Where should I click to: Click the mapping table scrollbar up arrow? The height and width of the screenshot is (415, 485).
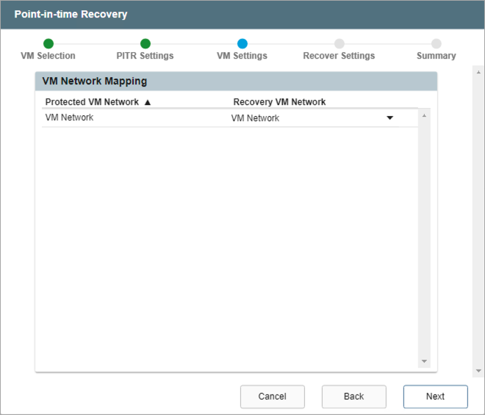(424, 115)
